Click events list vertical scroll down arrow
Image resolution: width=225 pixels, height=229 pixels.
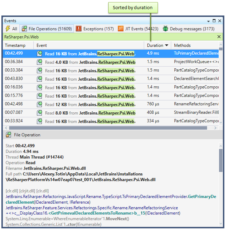(221, 122)
